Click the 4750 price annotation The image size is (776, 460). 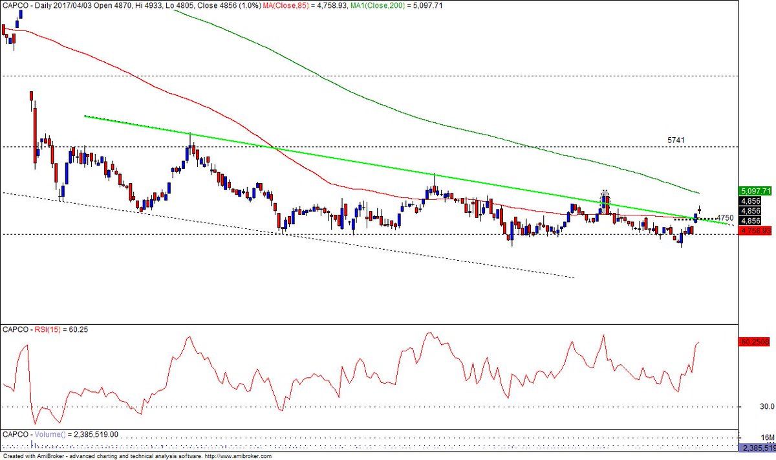click(725, 218)
